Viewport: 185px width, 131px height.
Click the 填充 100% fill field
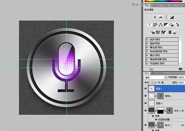coord(181,83)
